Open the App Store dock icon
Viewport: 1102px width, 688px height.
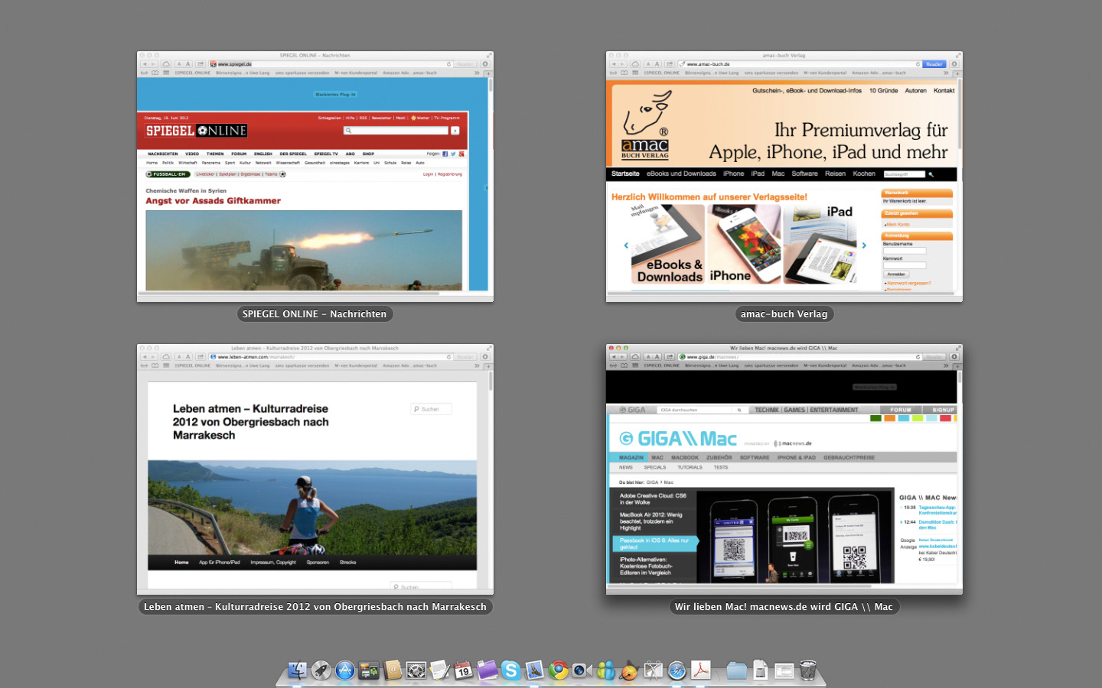click(x=345, y=670)
